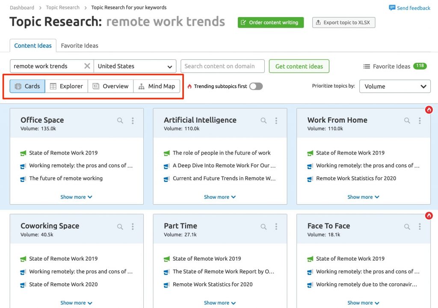Click the magnifier icon on Office Space card
Viewport: 438px width, 308px height.
tap(120, 120)
